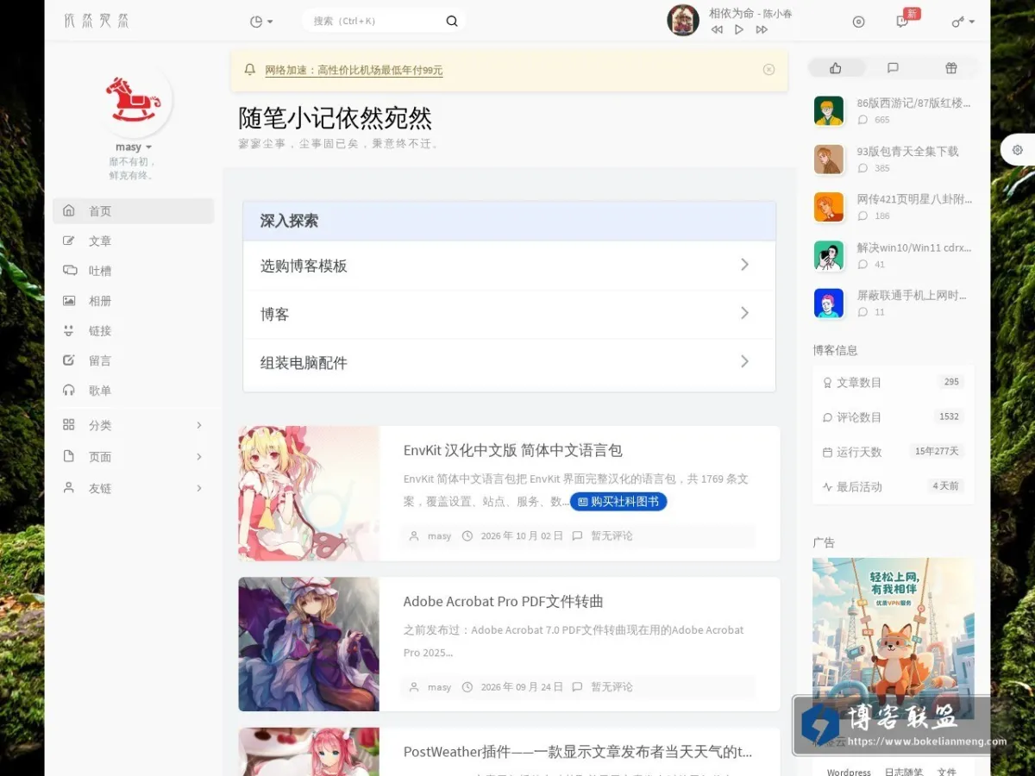Click the Adobe Acrobat article thumbnail
The image size is (1035, 776).
pyautogui.click(x=309, y=644)
